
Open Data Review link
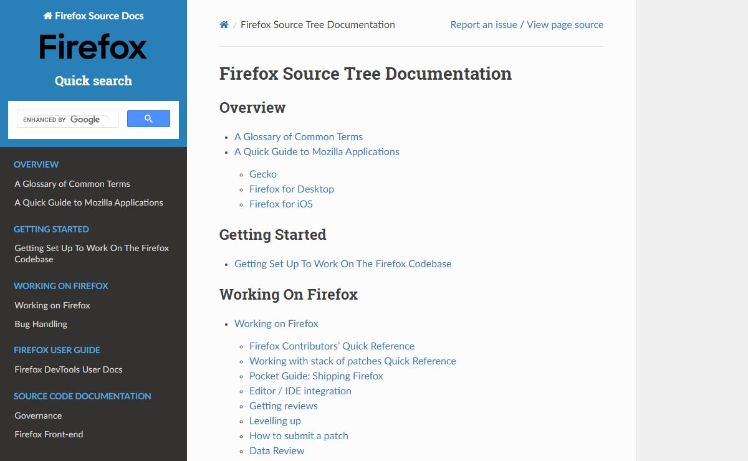click(277, 450)
